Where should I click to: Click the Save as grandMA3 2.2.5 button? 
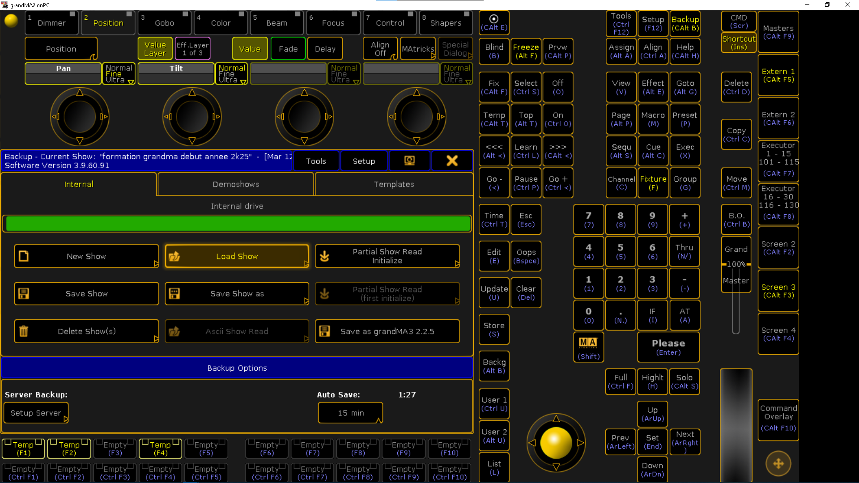(387, 331)
